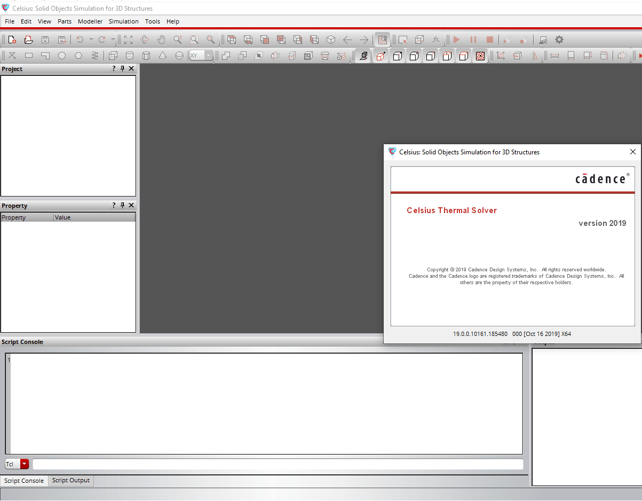
Task: Open the File menu
Action: click(x=10, y=21)
